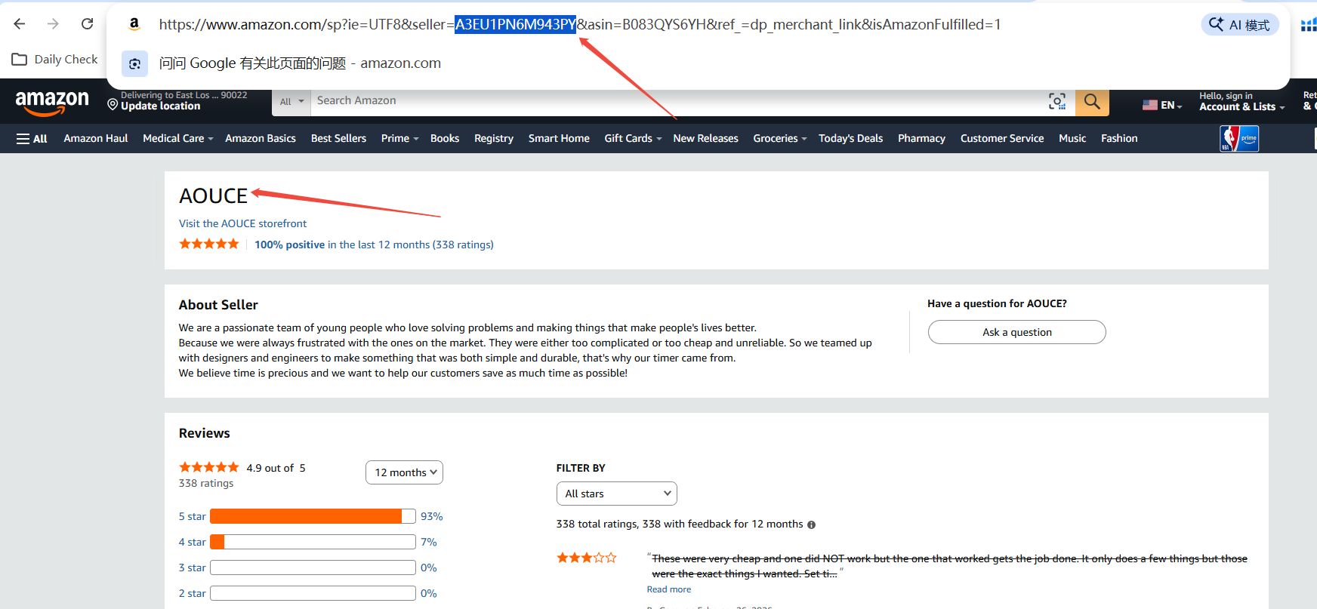Click Read more on the review
The height and width of the screenshot is (609, 1317).
click(x=668, y=589)
